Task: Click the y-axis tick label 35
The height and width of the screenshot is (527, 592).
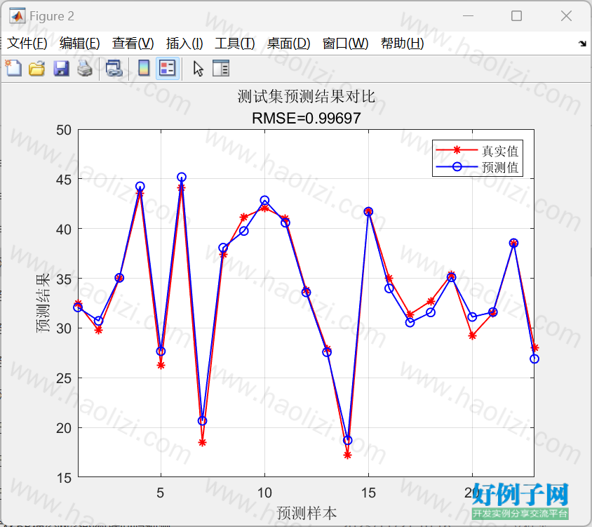Action: 64,279
